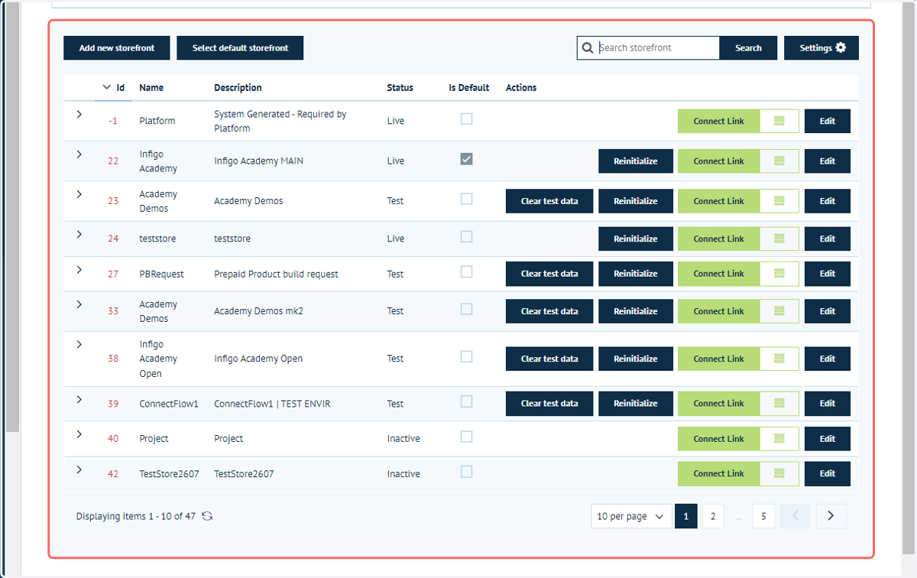Viewport: 917px width, 578px height.
Task: Click Connect Link for Infigo Academy Open
Action: click(x=719, y=359)
